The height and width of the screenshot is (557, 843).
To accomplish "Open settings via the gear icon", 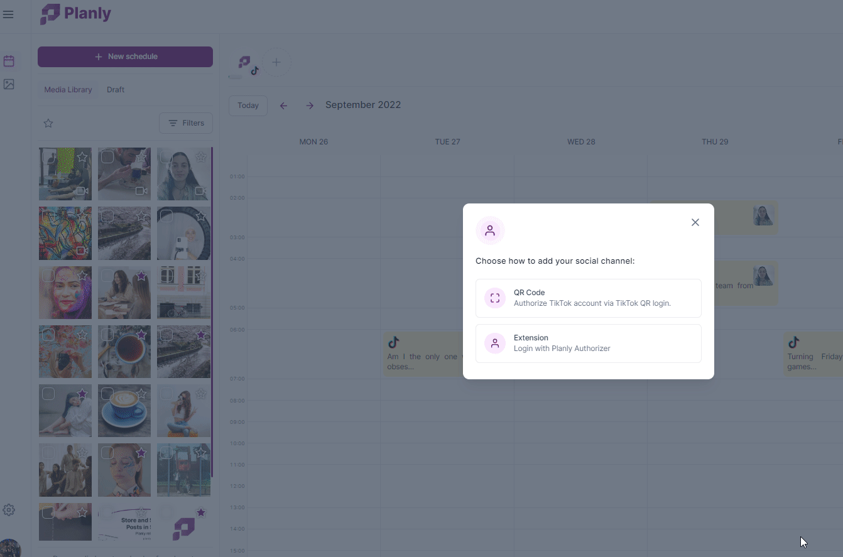I will (x=9, y=510).
